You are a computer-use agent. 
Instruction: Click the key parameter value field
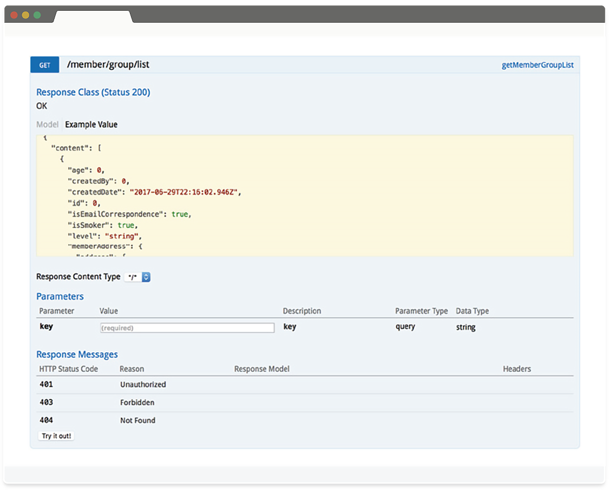coord(187,328)
